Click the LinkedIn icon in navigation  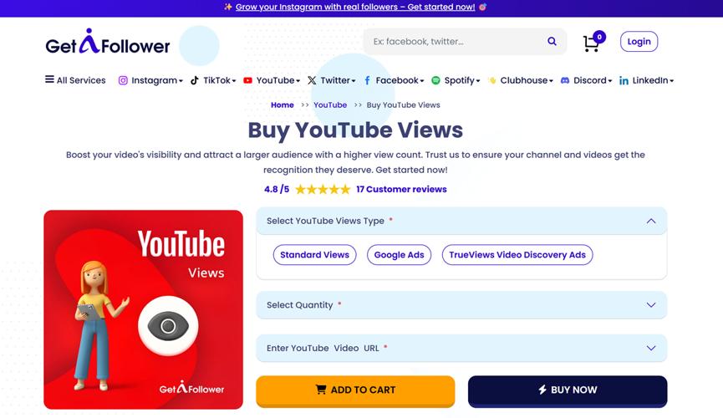(624, 81)
